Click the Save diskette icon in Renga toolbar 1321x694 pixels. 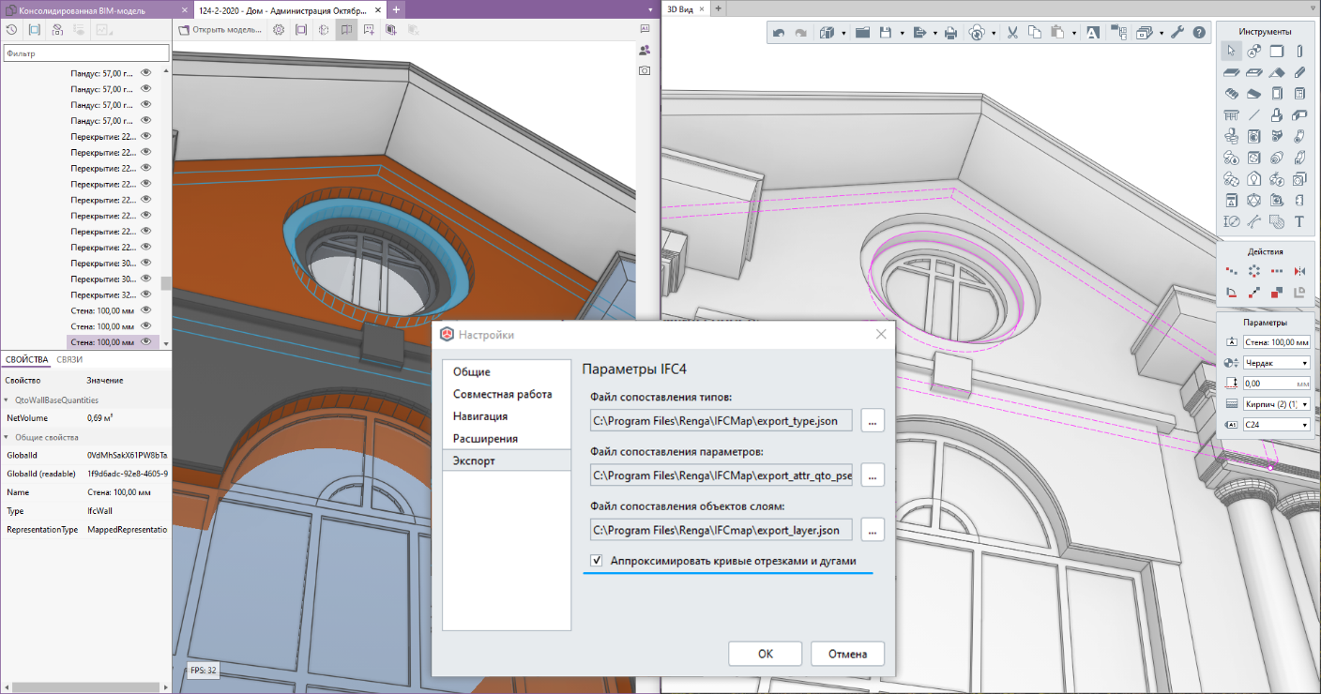click(x=885, y=33)
